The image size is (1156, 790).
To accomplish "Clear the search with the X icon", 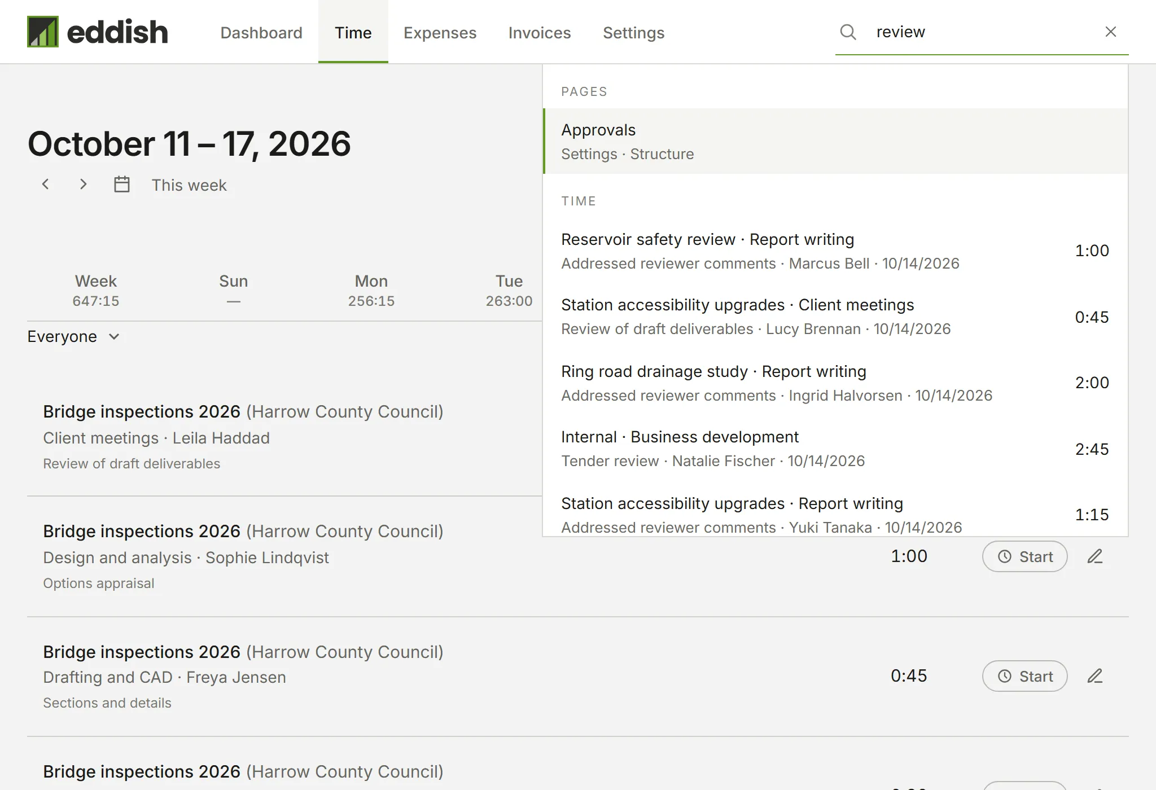I will [1110, 32].
